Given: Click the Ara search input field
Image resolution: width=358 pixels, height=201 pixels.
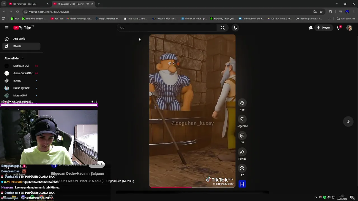Looking at the screenshot, I should pyautogui.click(x=167, y=28).
